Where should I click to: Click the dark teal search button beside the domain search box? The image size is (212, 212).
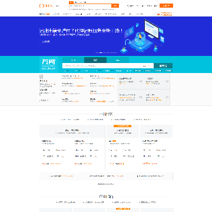[x=163, y=66]
